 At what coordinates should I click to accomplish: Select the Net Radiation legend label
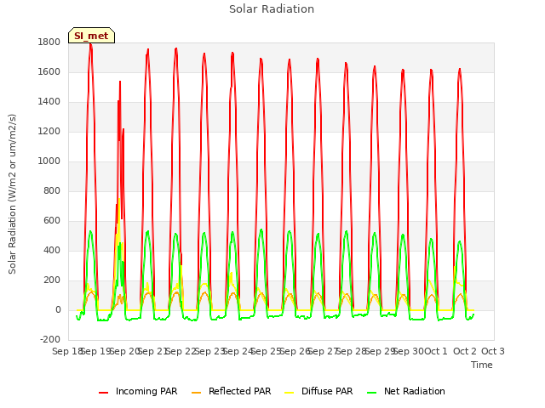(415, 391)
